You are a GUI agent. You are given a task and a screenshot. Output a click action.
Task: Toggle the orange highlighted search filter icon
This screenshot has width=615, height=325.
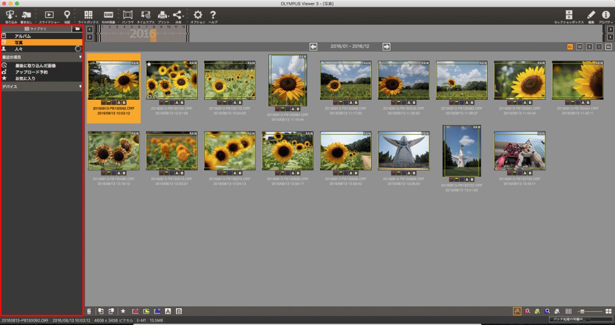pos(517,311)
